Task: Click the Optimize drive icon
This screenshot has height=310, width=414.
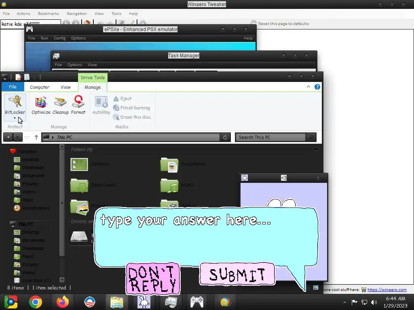Action: click(41, 105)
